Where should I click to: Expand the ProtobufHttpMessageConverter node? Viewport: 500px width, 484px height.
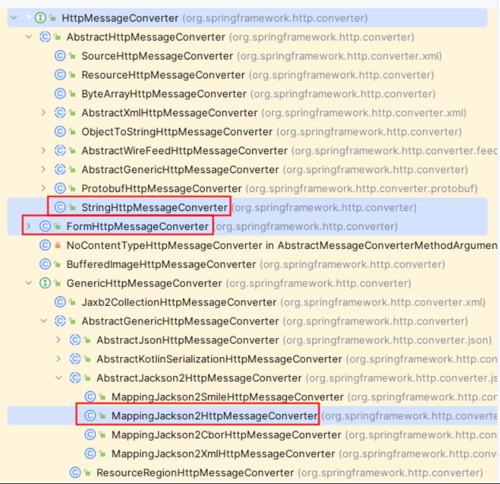[44, 188]
